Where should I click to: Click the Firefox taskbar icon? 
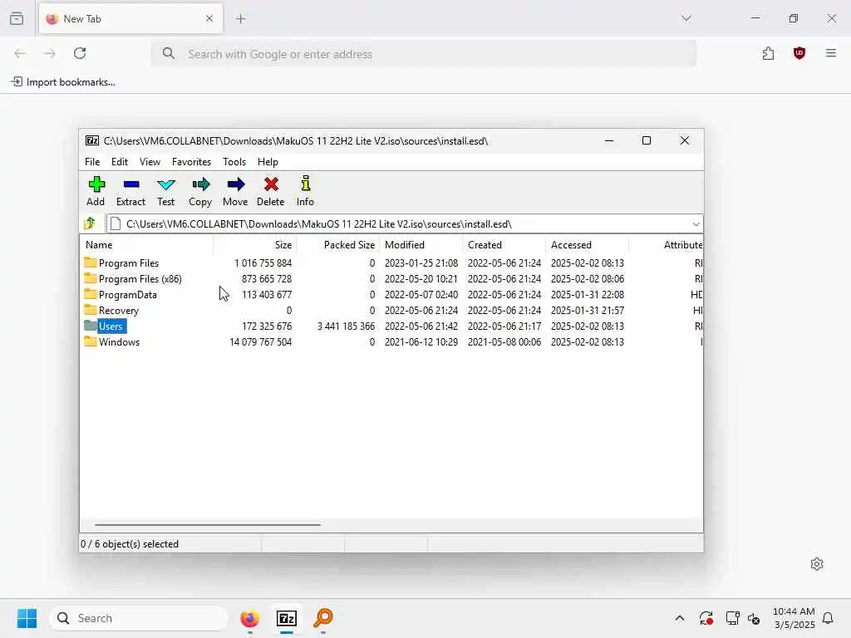(x=249, y=618)
